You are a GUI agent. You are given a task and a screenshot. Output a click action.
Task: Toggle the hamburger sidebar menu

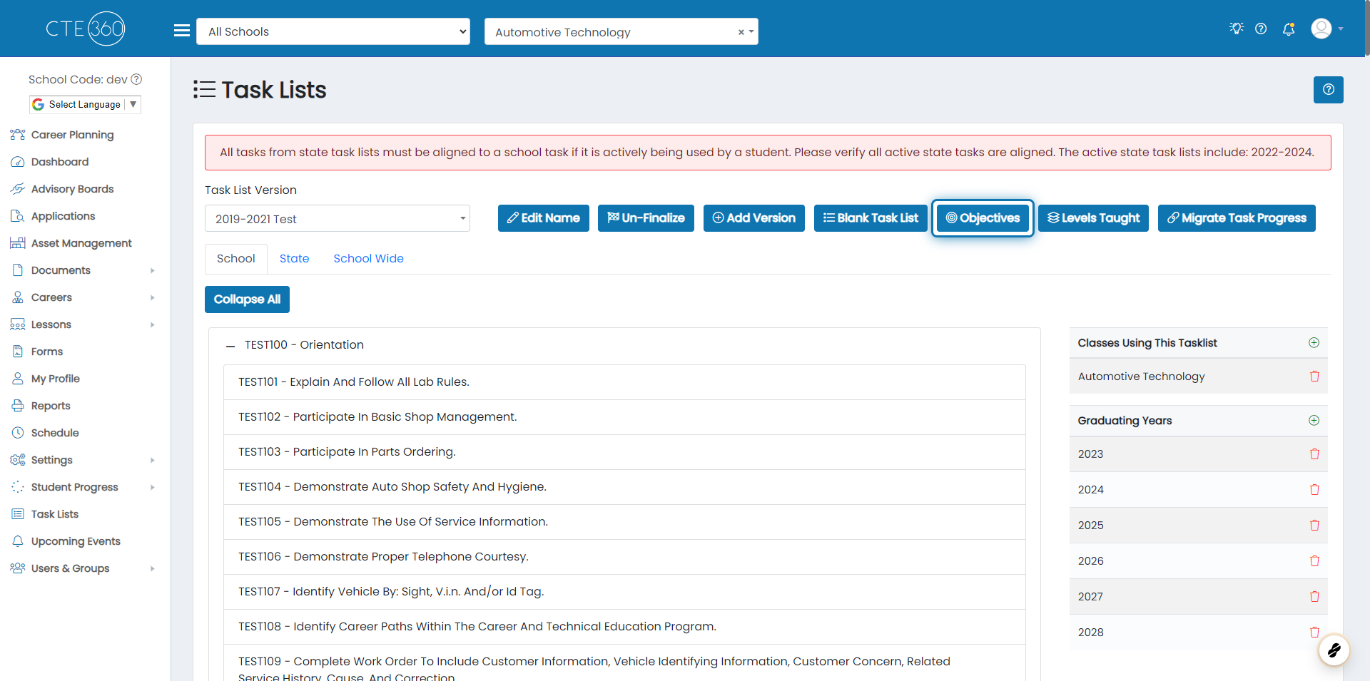(x=182, y=31)
